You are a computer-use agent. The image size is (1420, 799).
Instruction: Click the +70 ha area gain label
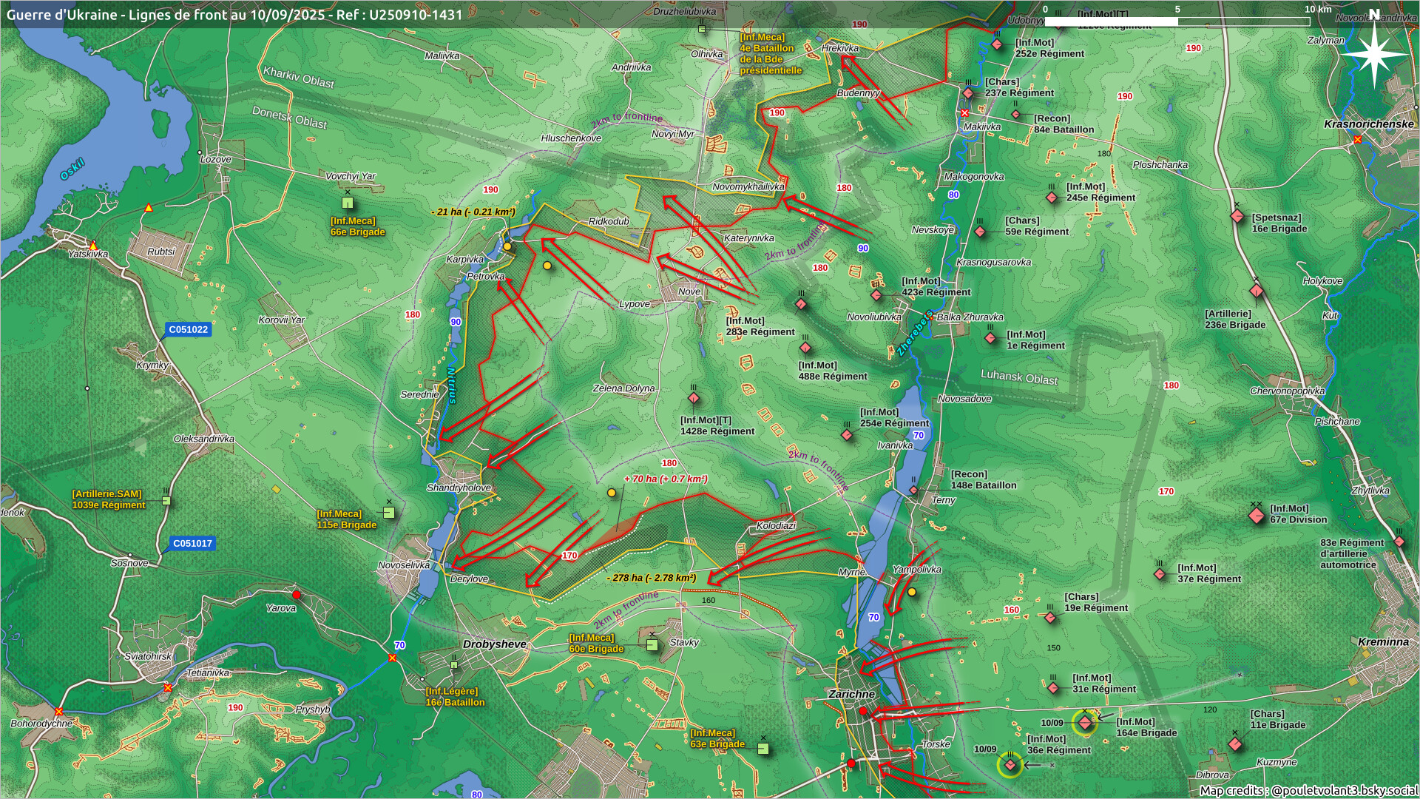[665, 479]
